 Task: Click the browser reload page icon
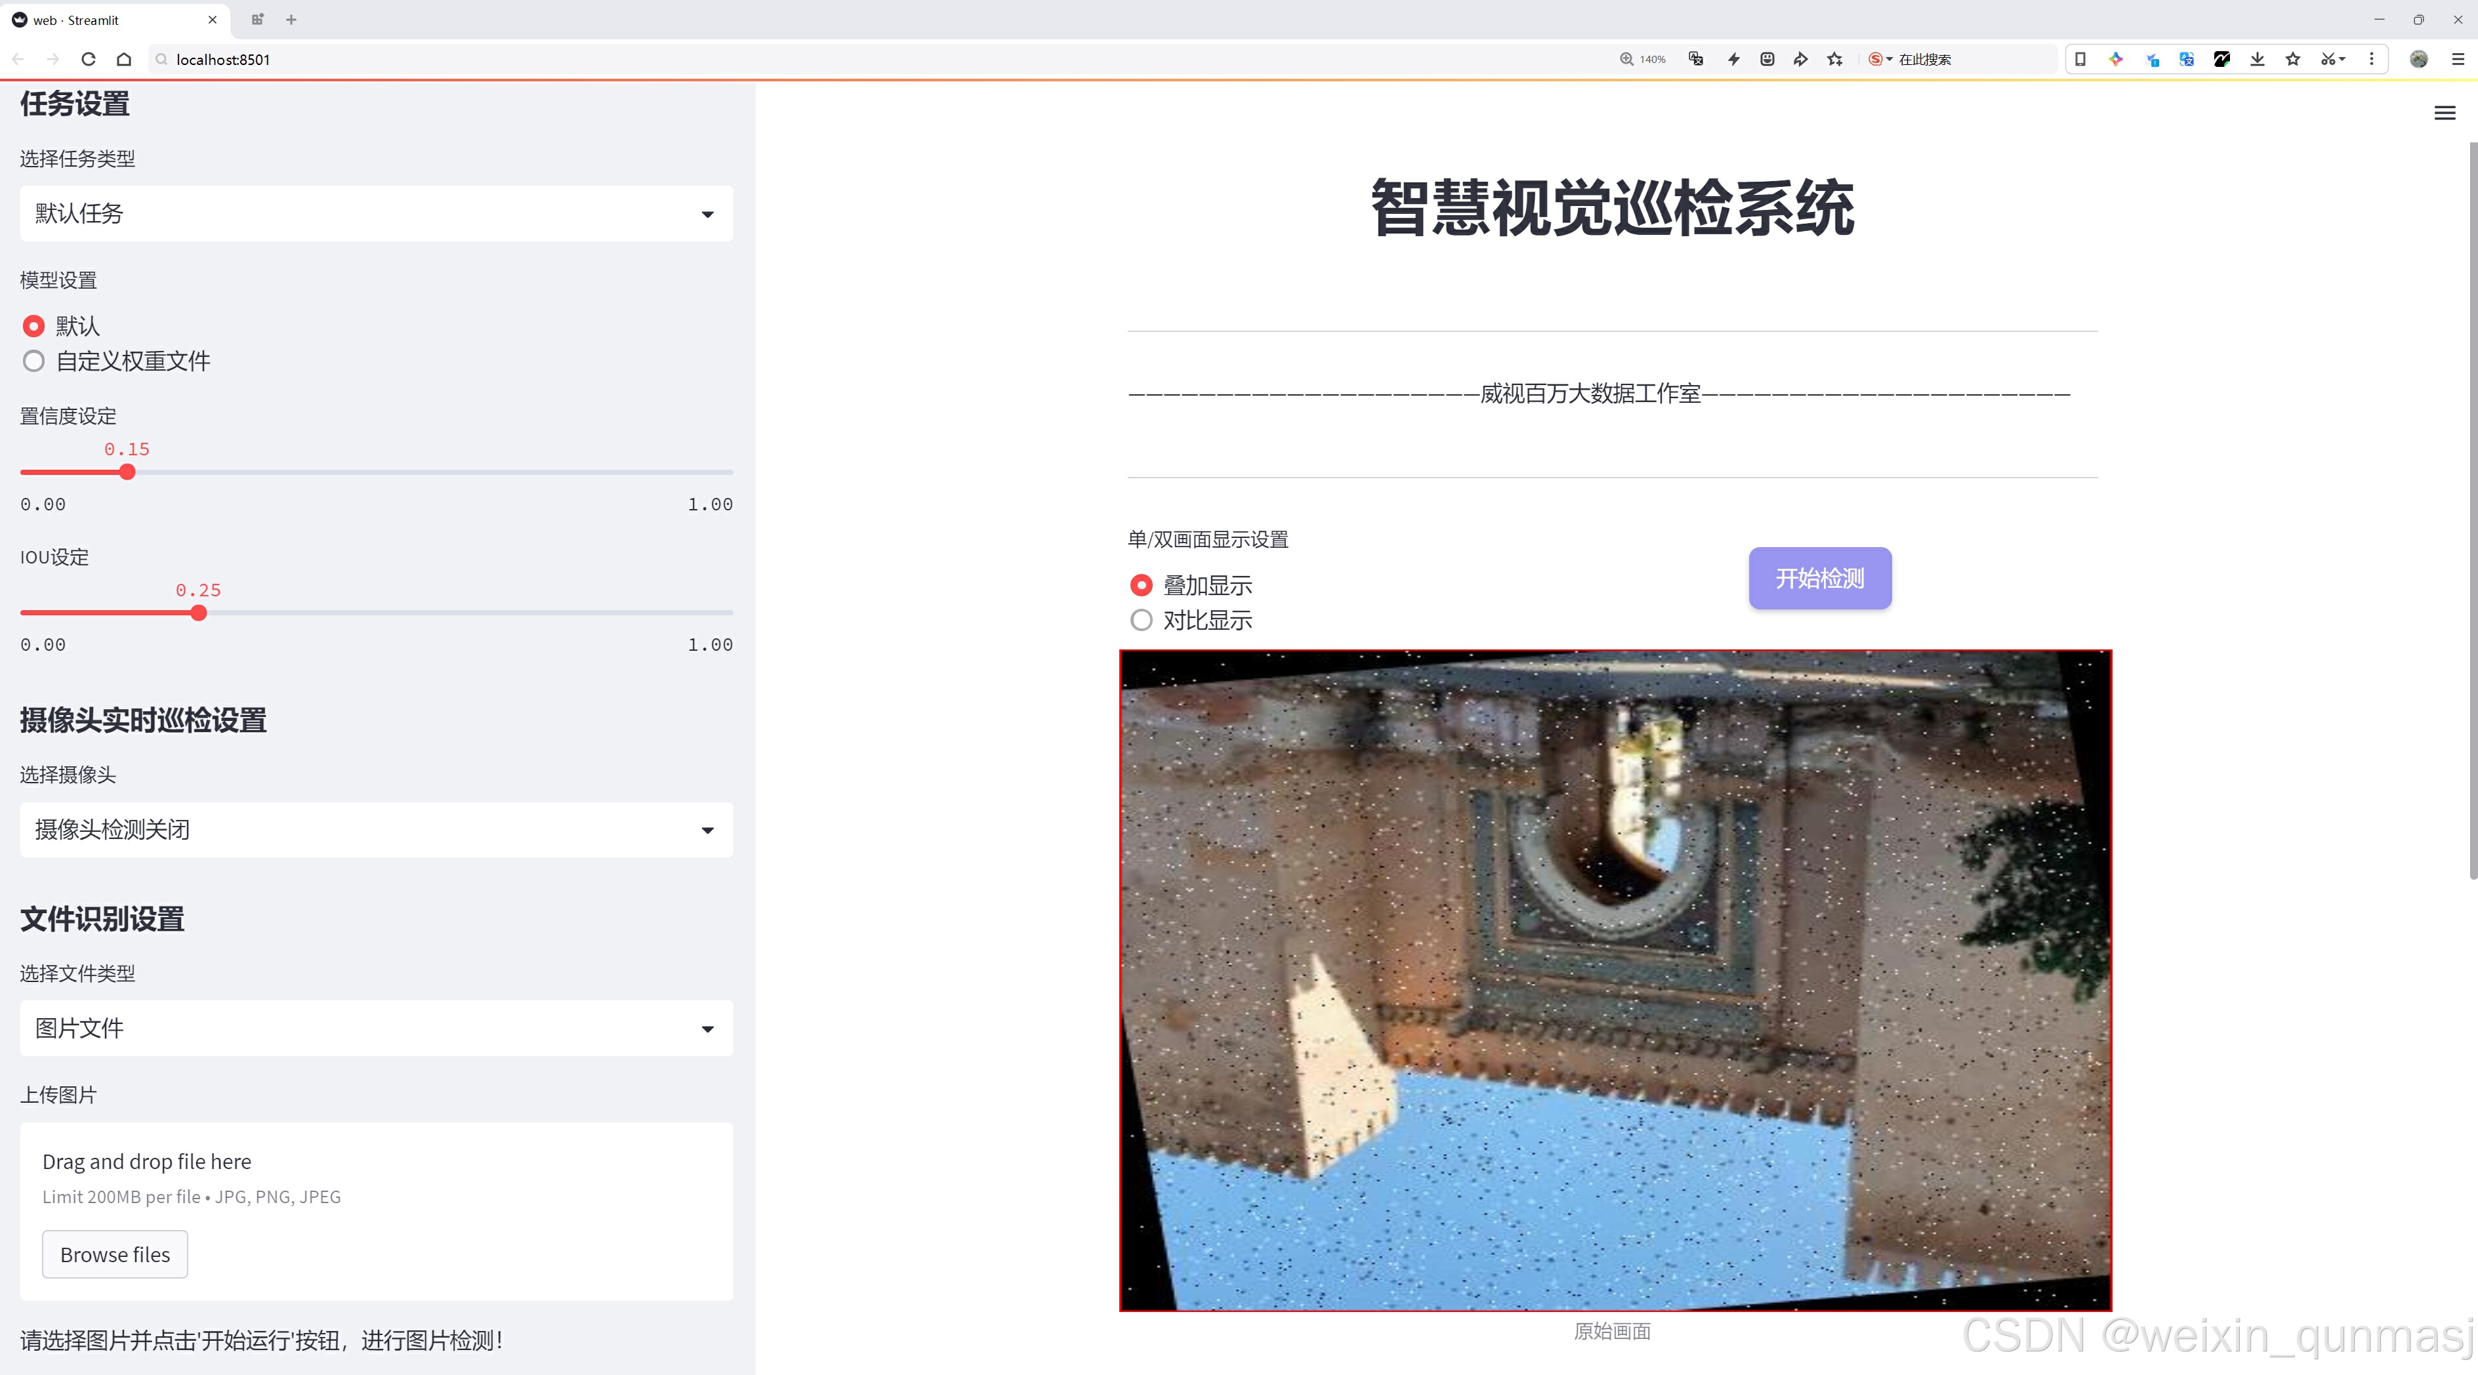[x=89, y=58]
